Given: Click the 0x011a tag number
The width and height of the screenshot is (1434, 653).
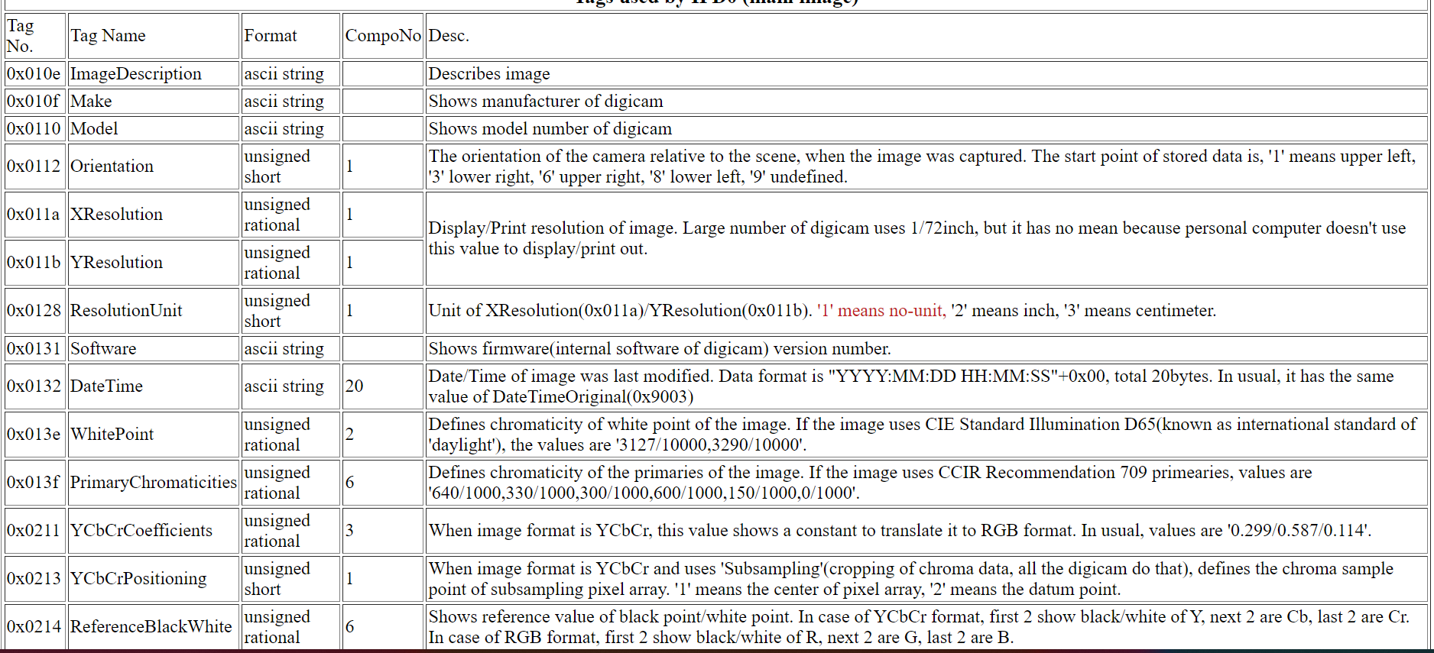Looking at the screenshot, I should [x=34, y=215].
